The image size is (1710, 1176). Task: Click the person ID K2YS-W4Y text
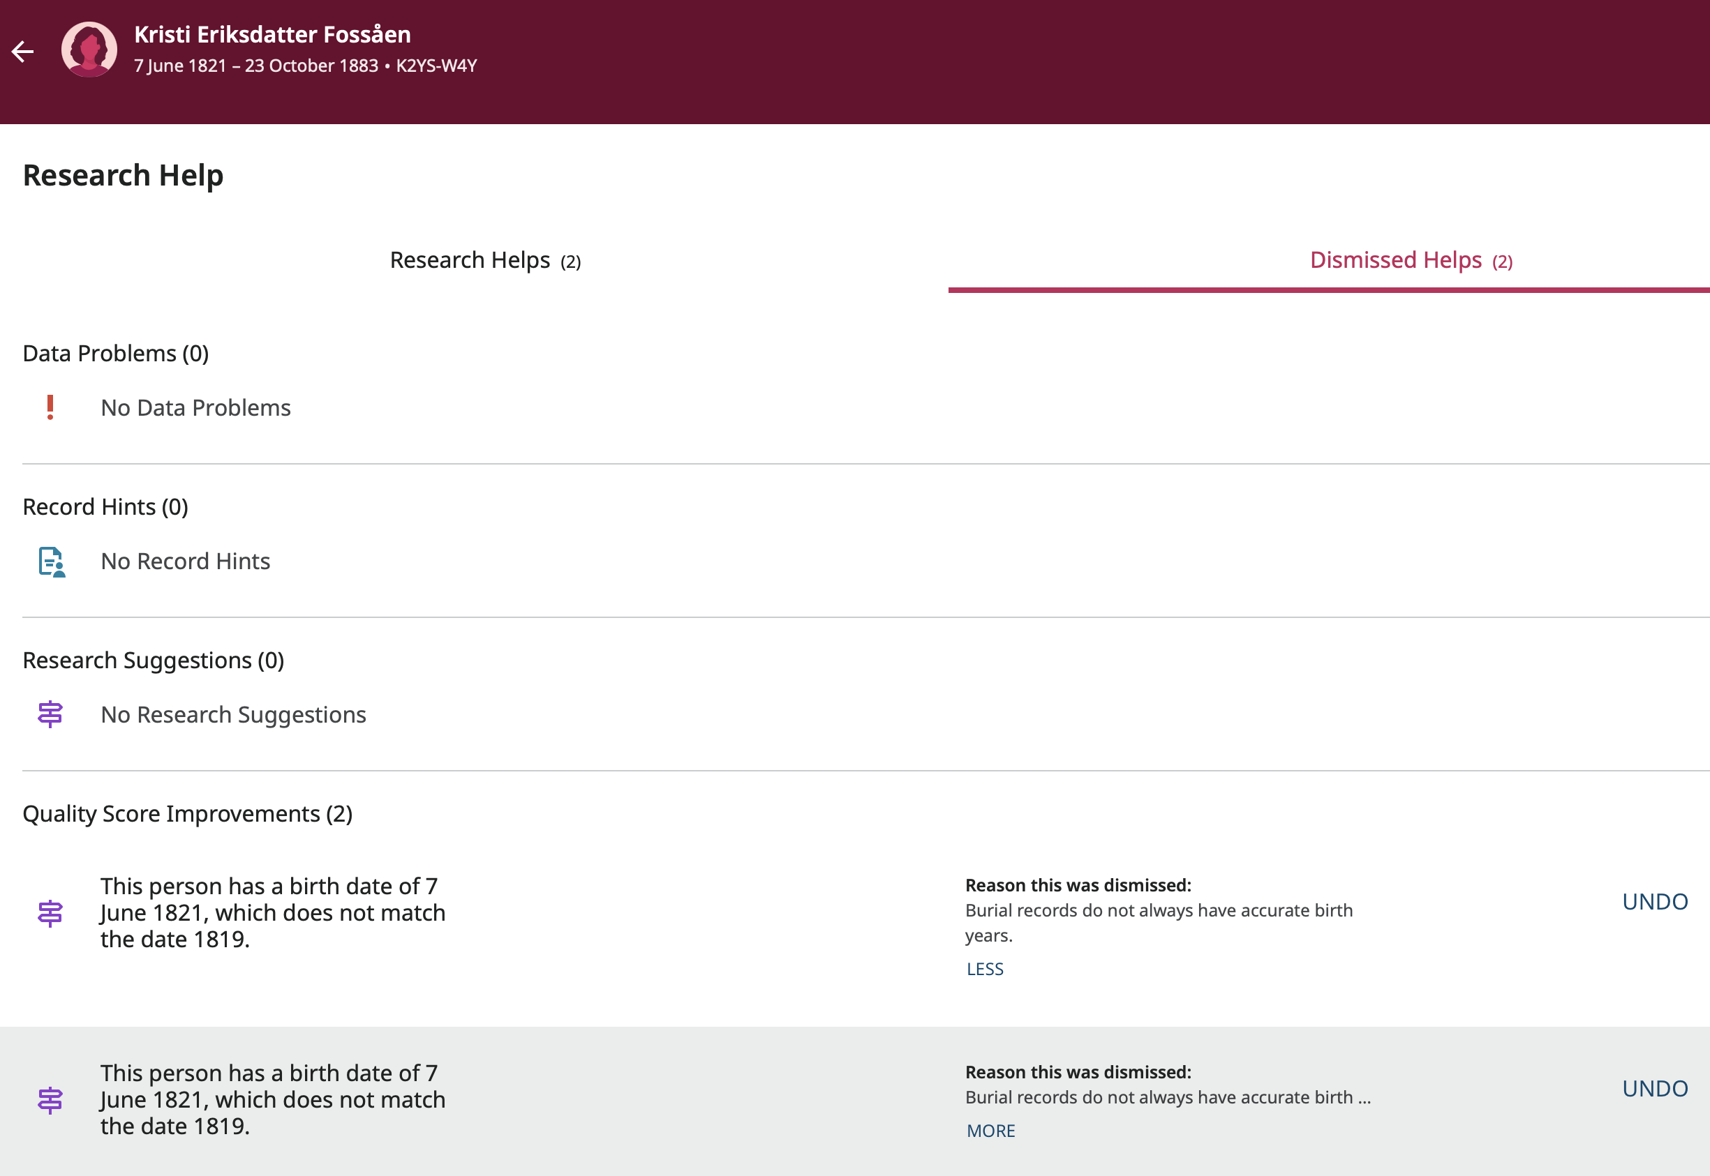[x=436, y=66]
